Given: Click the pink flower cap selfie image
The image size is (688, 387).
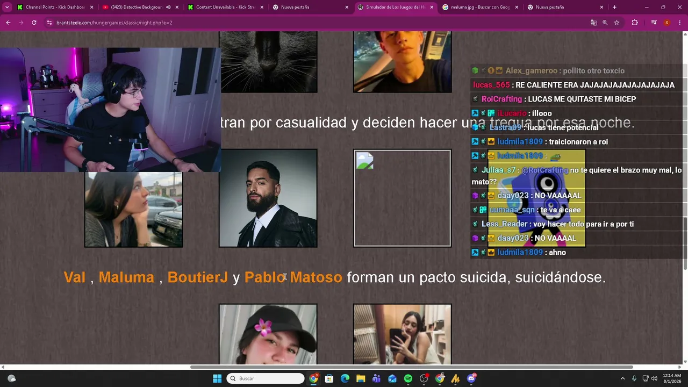Looking at the screenshot, I should point(268,334).
